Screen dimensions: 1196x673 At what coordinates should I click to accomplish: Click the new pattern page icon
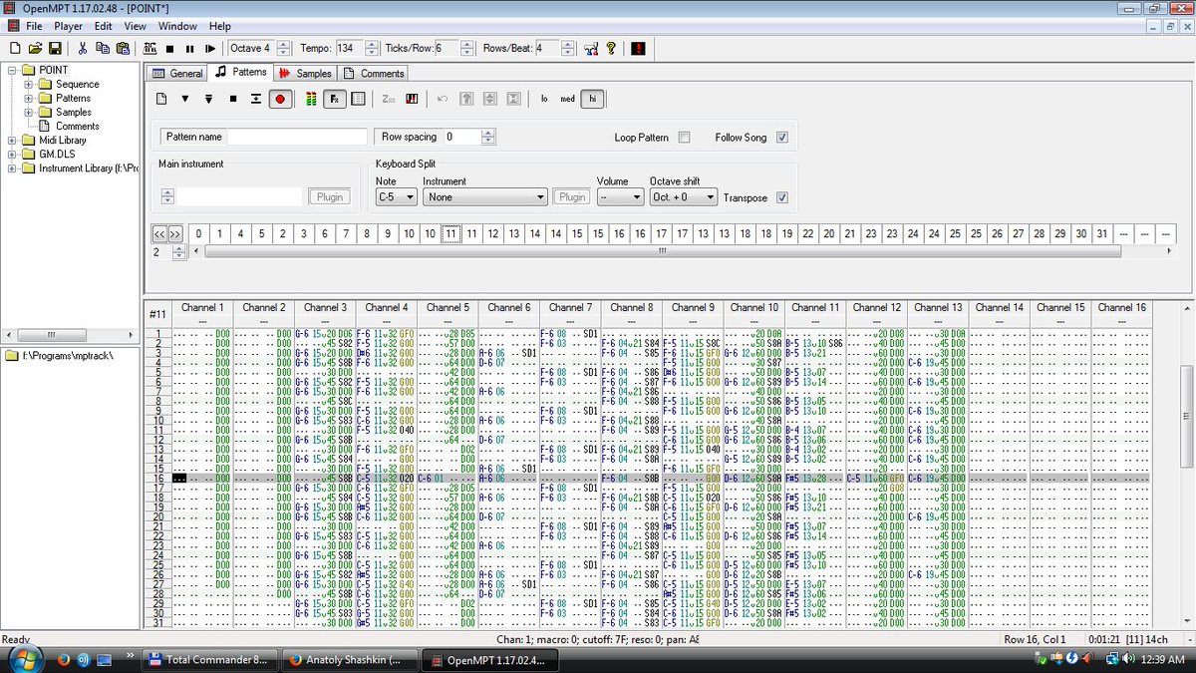(x=162, y=99)
